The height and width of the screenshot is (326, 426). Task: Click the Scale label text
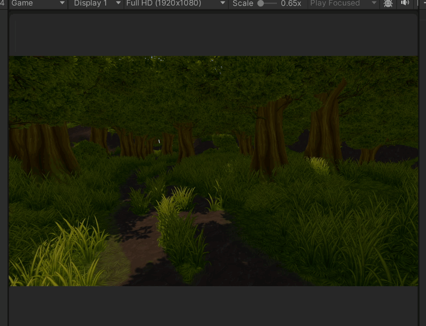[243, 4]
